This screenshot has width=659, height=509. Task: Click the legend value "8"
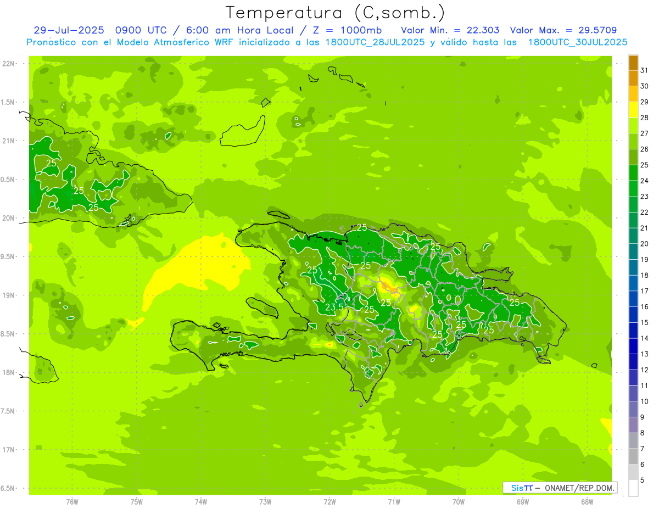point(643,433)
